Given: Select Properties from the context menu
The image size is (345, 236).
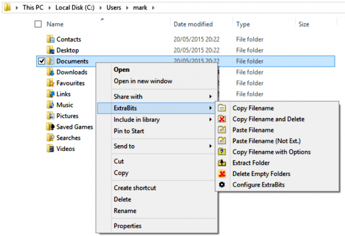Looking at the screenshot, I should [127, 226].
